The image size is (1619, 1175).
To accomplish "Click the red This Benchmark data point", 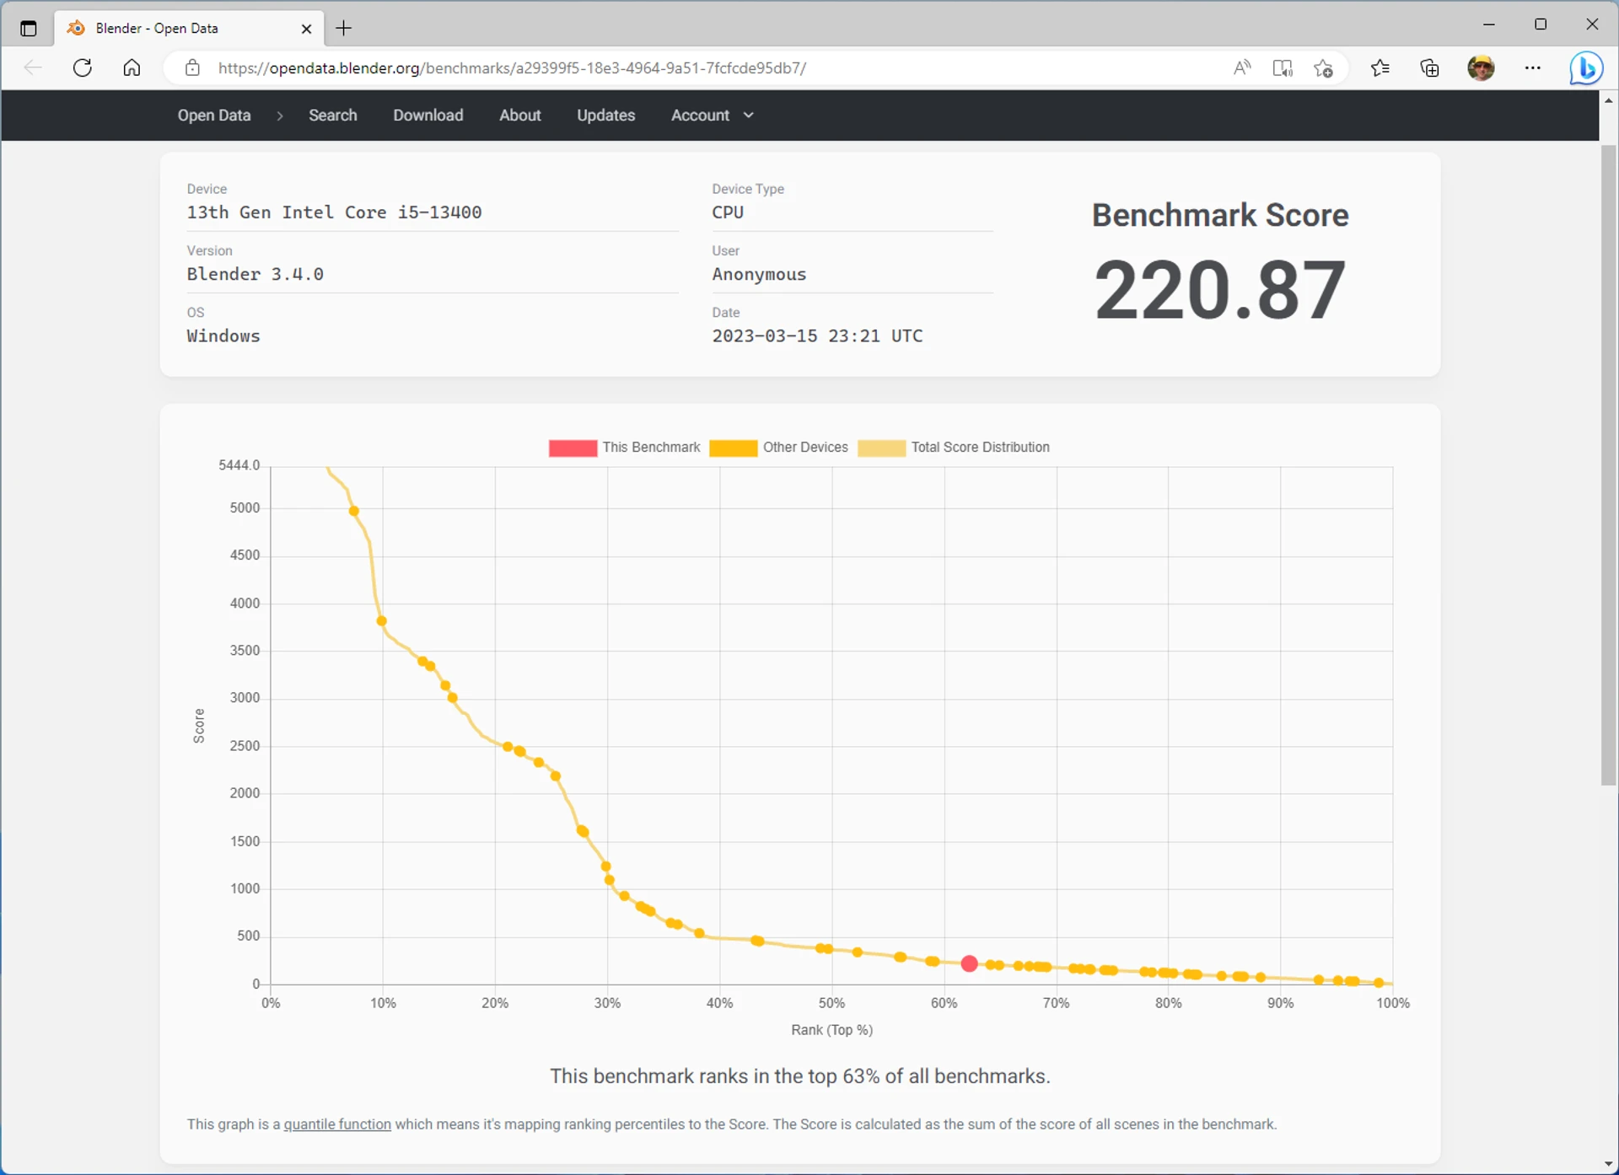I will [969, 963].
